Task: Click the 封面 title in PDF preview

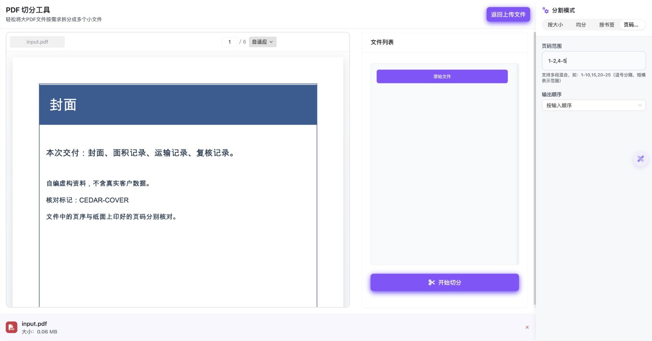Action: [63, 105]
